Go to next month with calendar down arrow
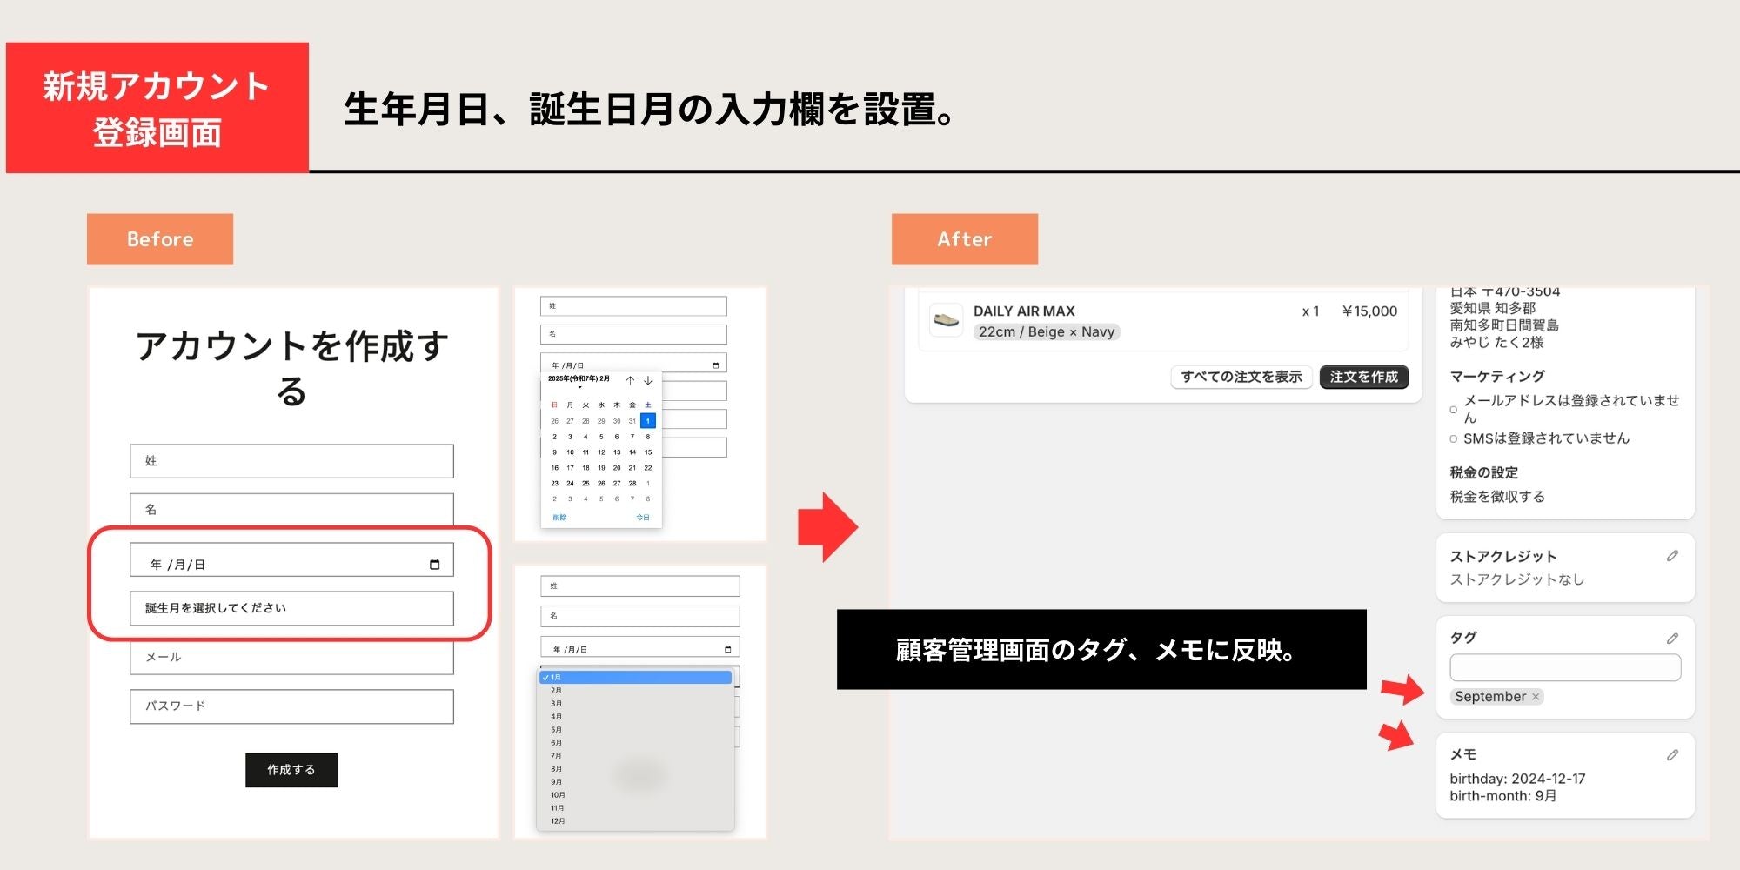Image resolution: width=1740 pixels, height=870 pixels. [648, 381]
